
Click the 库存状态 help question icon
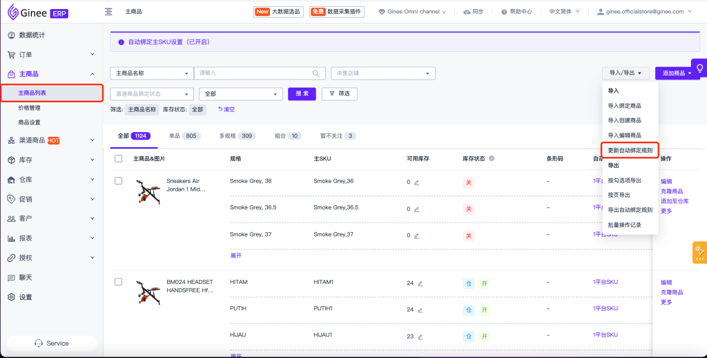point(492,158)
